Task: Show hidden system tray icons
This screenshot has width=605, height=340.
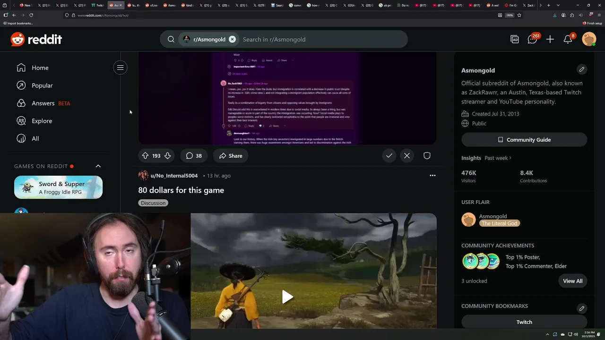Action: click(548, 334)
